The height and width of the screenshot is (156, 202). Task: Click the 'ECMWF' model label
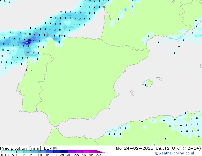(x=51, y=148)
